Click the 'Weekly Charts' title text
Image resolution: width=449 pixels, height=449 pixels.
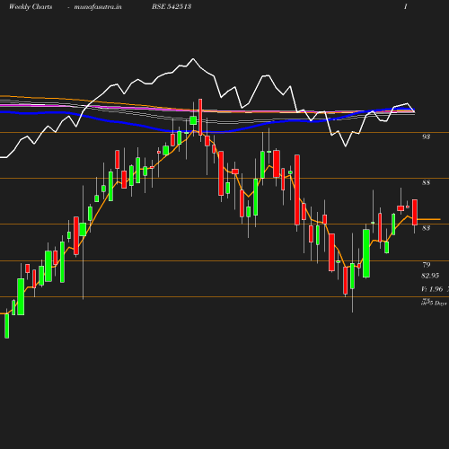[31, 6]
